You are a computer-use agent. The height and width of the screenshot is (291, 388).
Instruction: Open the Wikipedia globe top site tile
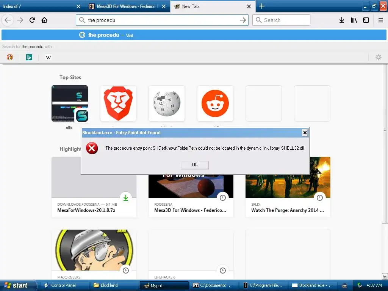point(167,103)
